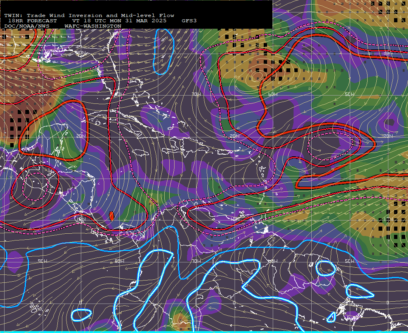Click the "GFS3" model label

pyautogui.click(x=189, y=21)
